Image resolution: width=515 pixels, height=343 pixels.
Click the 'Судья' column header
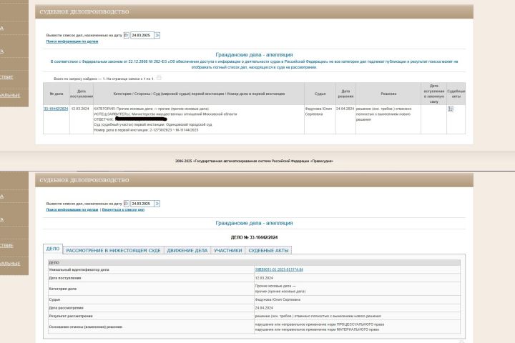click(x=320, y=94)
